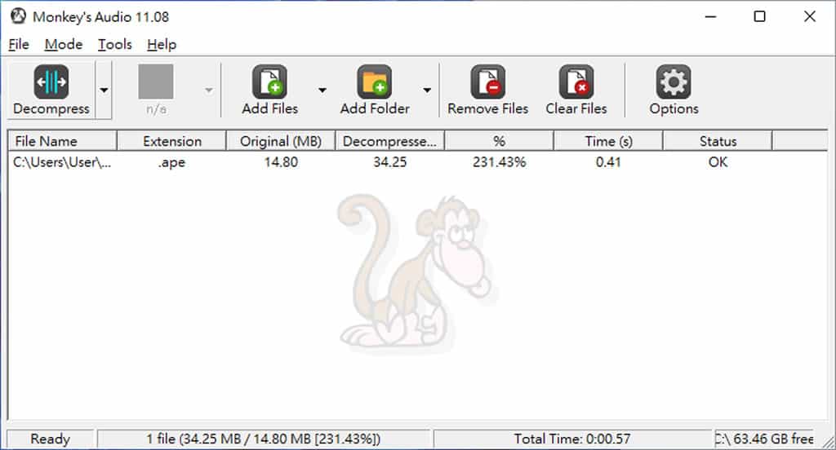Sort by the Extension column header

(x=171, y=141)
